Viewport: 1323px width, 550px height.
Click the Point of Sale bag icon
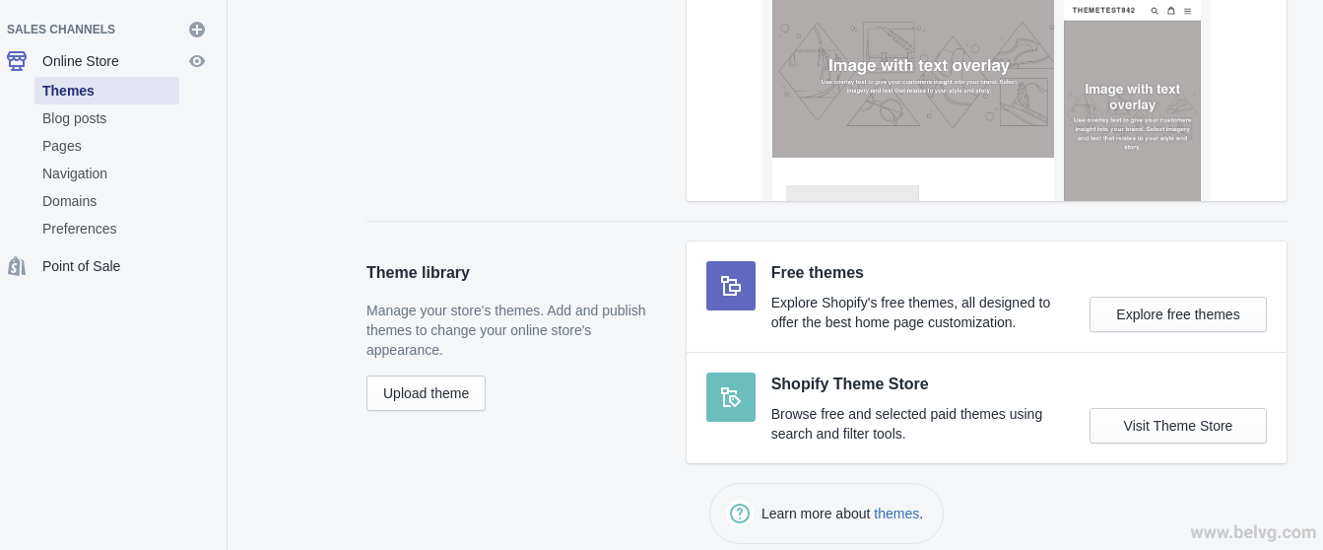pos(17,266)
